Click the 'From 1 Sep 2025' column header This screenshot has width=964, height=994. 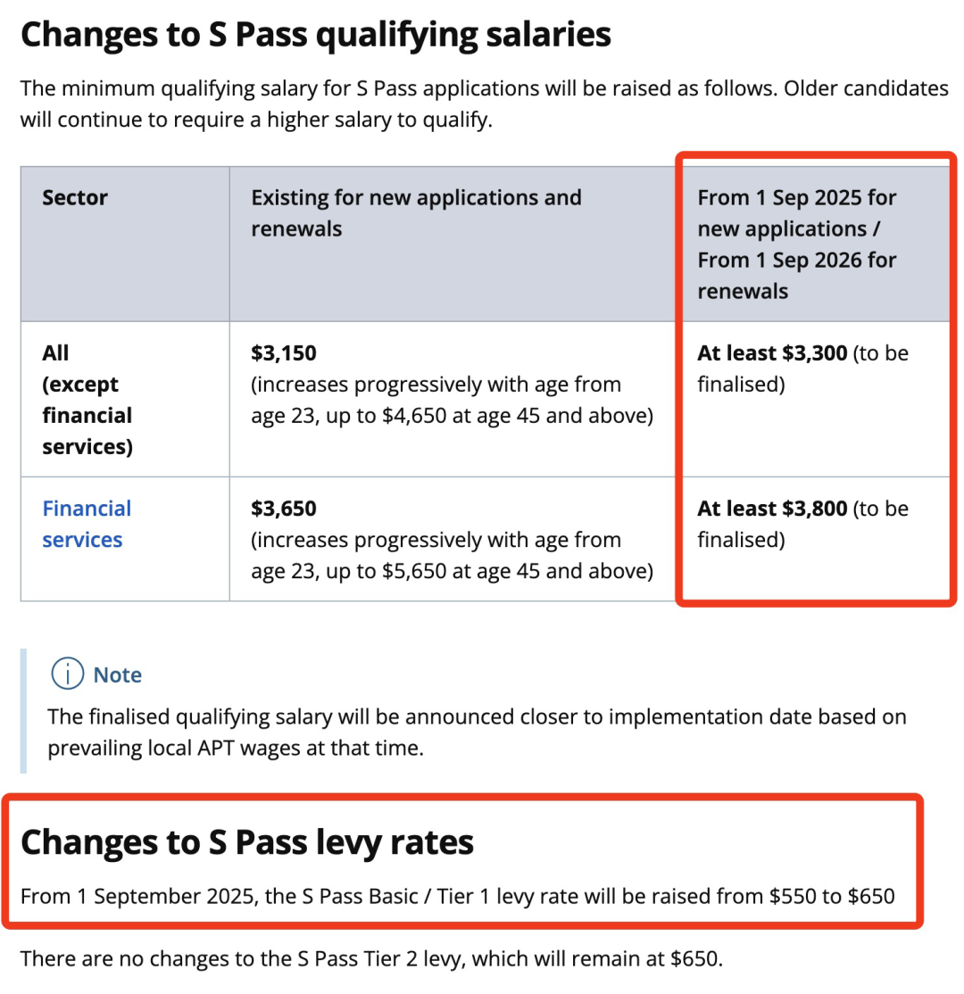tap(796, 244)
